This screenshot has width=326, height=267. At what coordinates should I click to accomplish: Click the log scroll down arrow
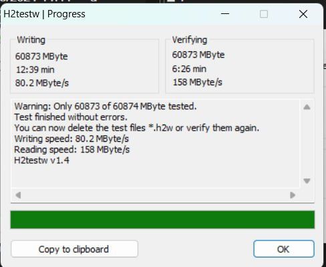[307, 181]
